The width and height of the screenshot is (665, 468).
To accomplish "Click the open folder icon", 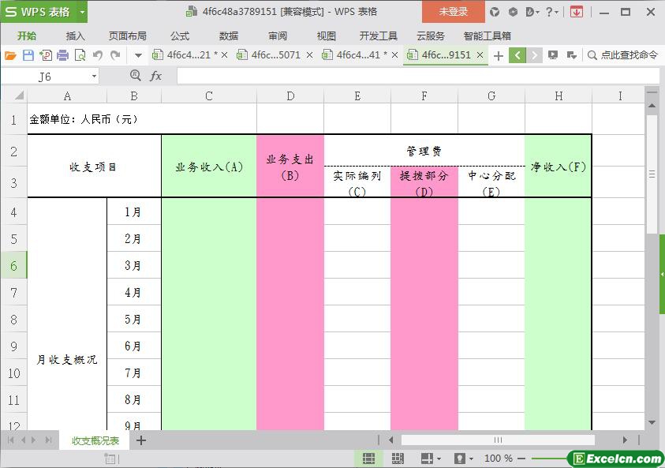I will (10, 55).
